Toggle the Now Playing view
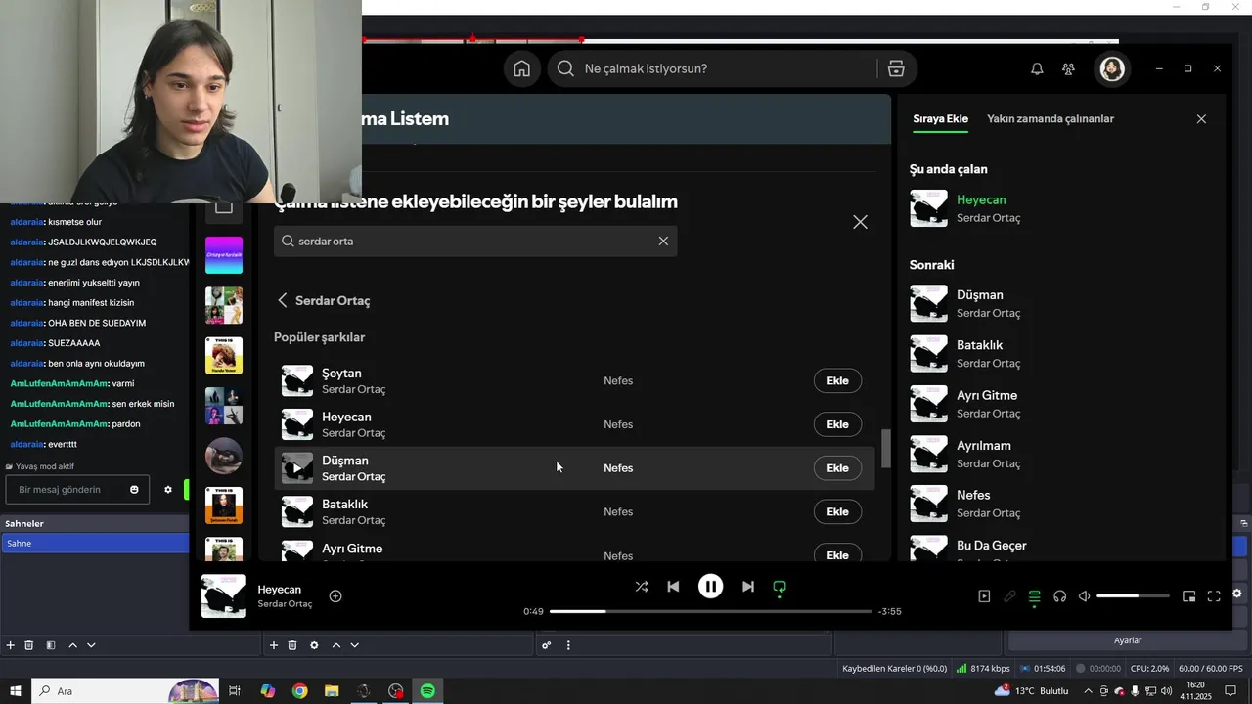The width and height of the screenshot is (1252, 704). pos(984,596)
